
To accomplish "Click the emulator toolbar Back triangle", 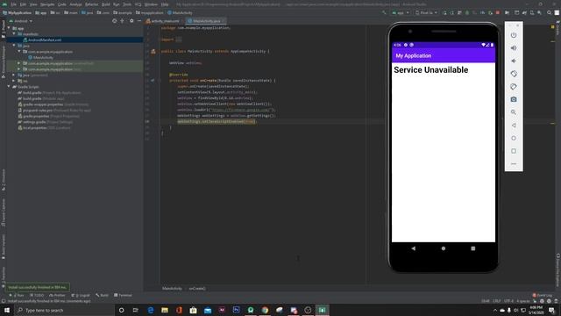I will (x=514, y=126).
